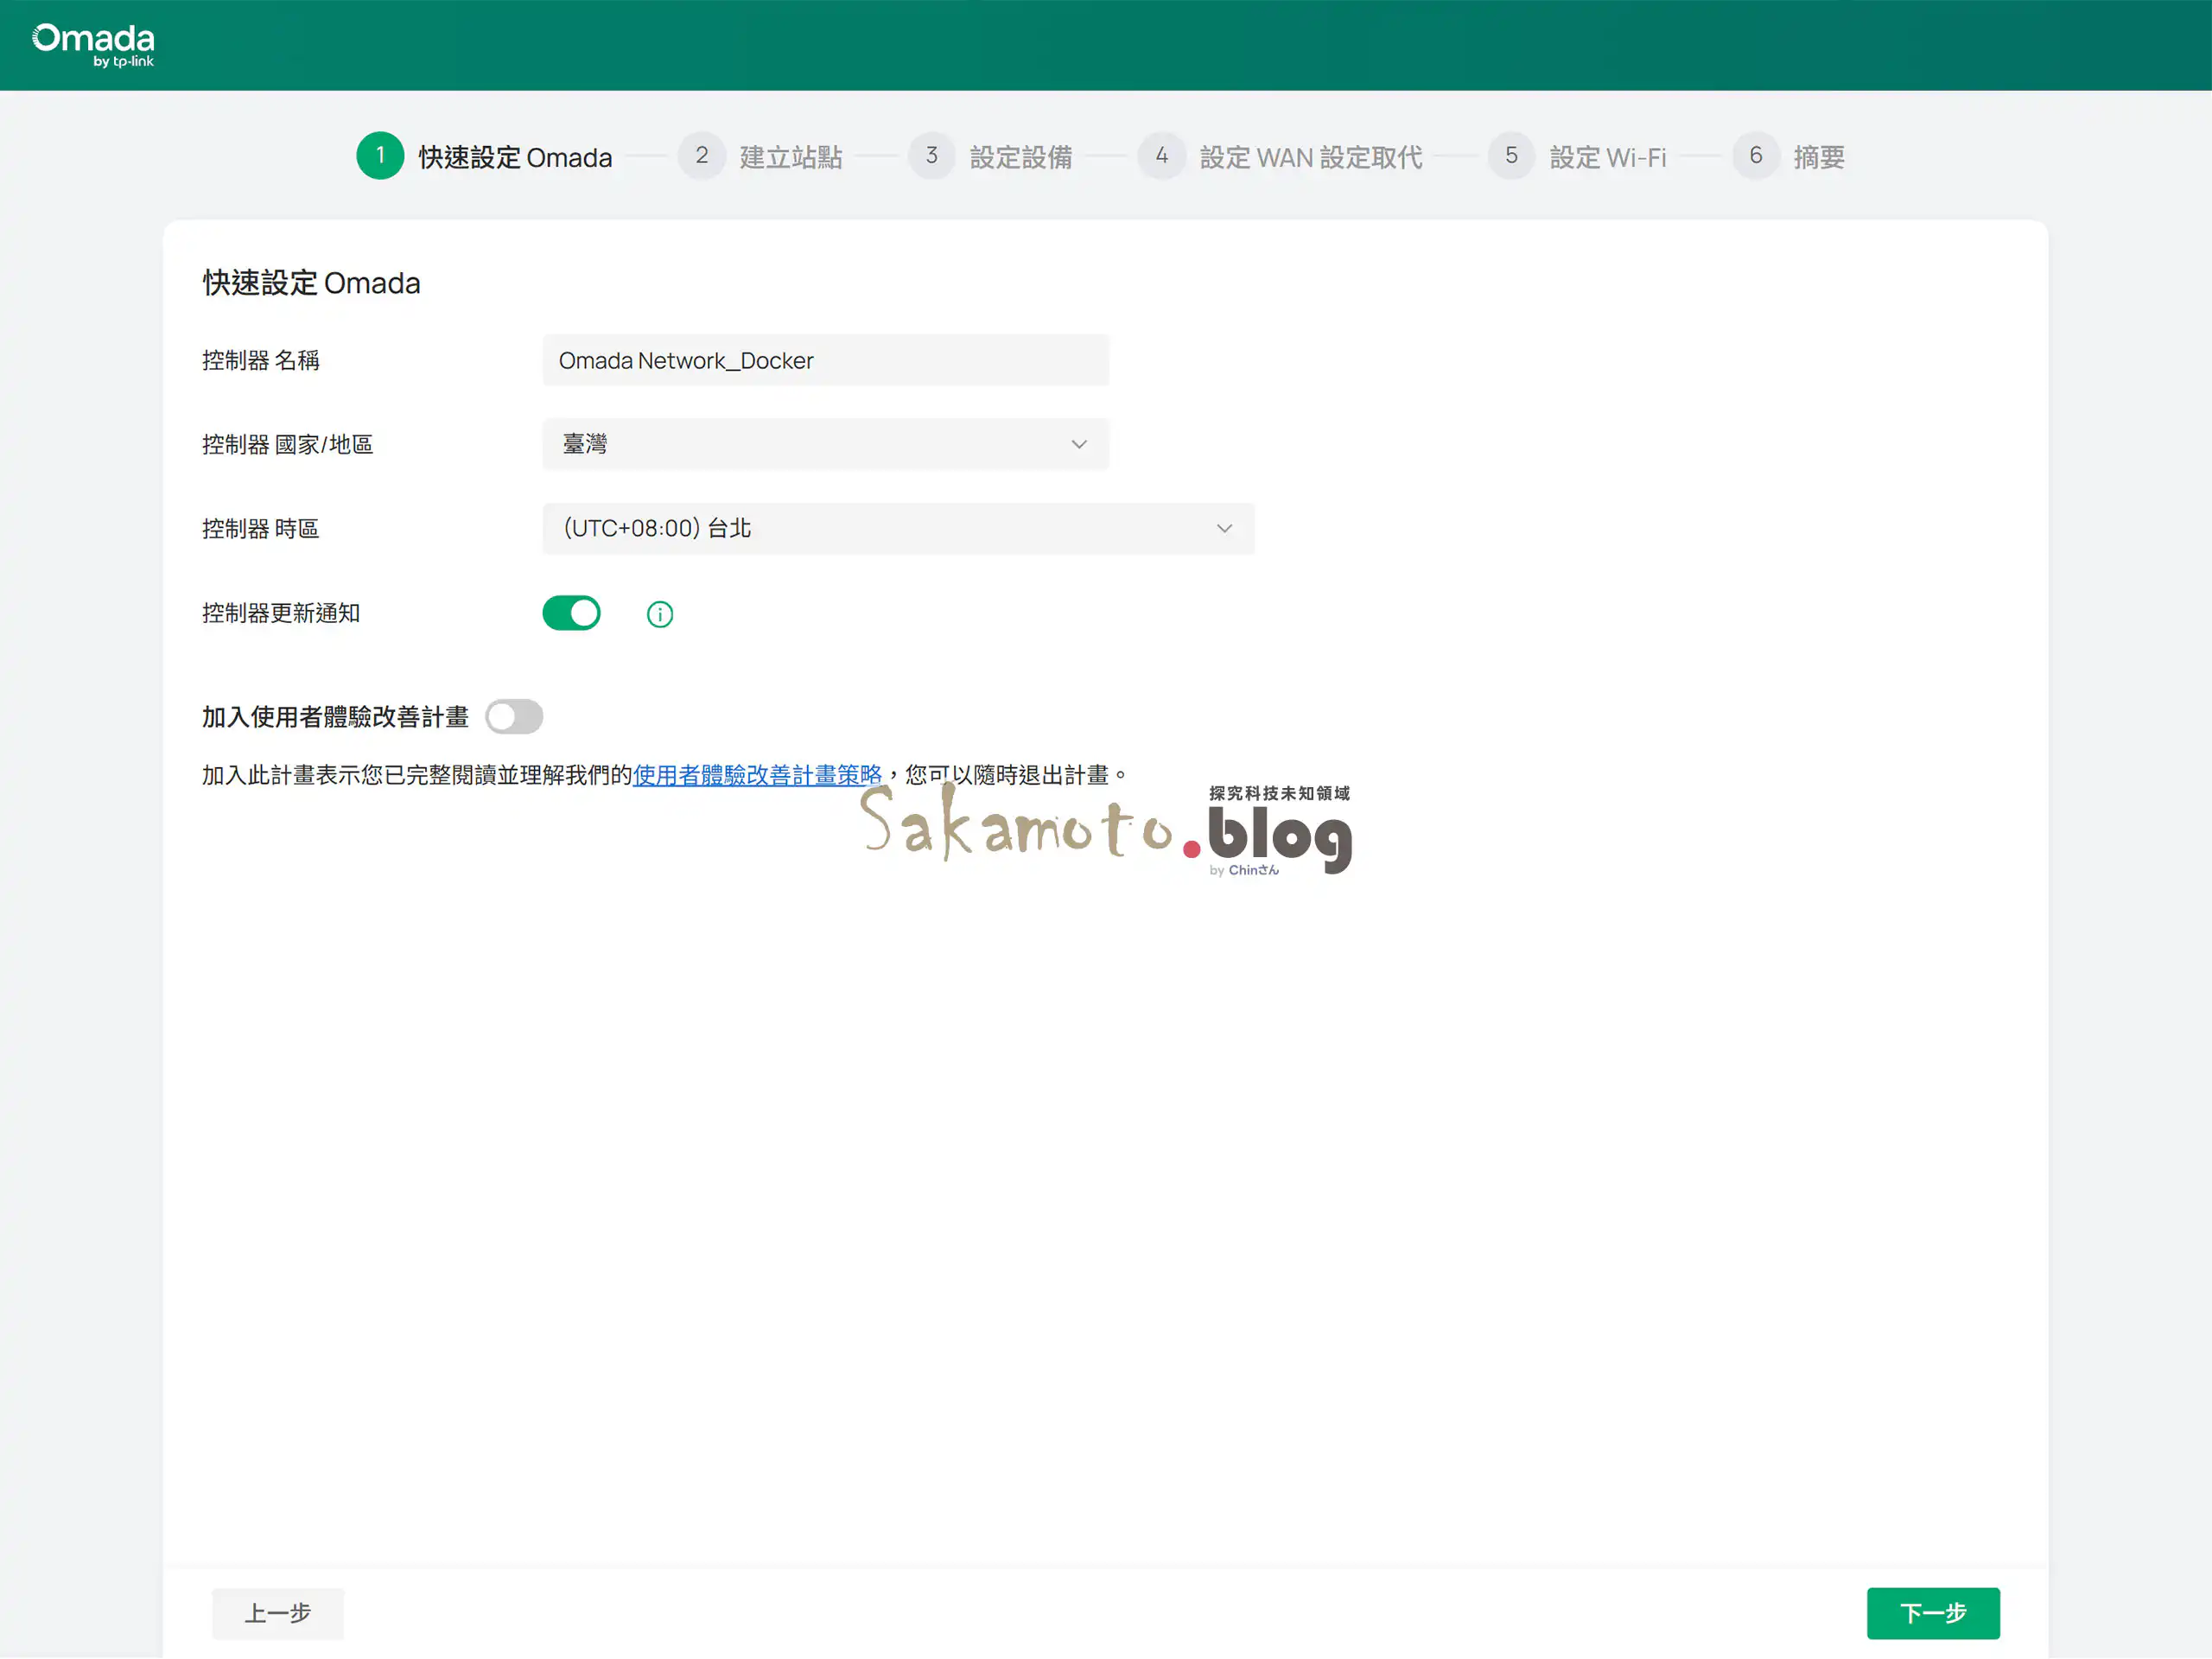2212x1659 pixels.
Task: Go to 設定 Wi-Fi step label
Action: [1607, 157]
